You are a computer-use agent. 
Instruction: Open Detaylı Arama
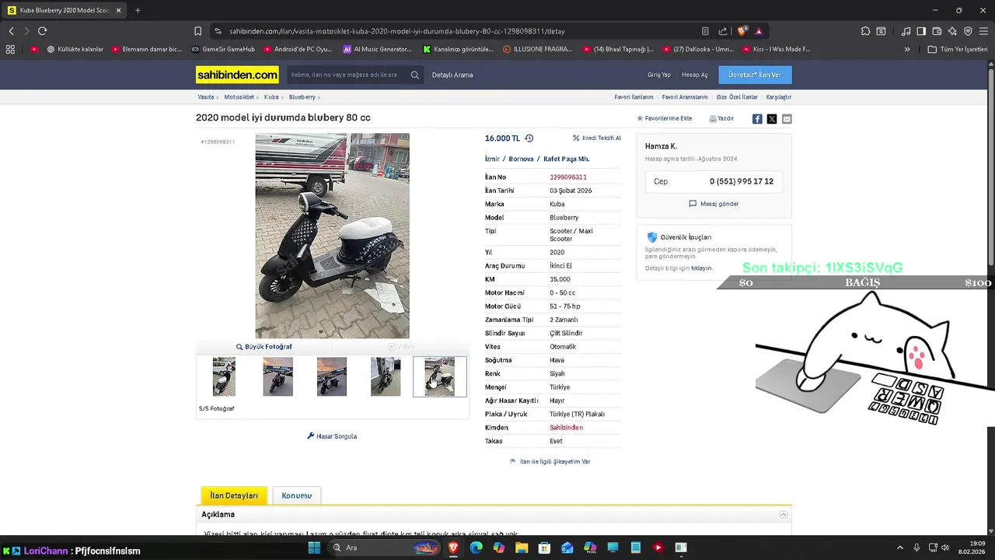452,75
